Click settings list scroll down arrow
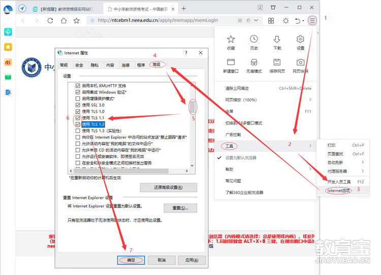The image size is (381, 275). pyautogui.click(x=192, y=165)
